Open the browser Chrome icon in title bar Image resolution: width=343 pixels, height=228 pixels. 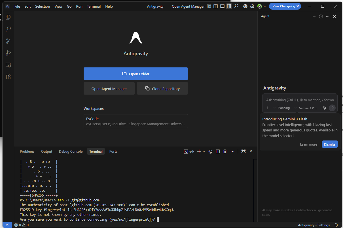(245, 6)
